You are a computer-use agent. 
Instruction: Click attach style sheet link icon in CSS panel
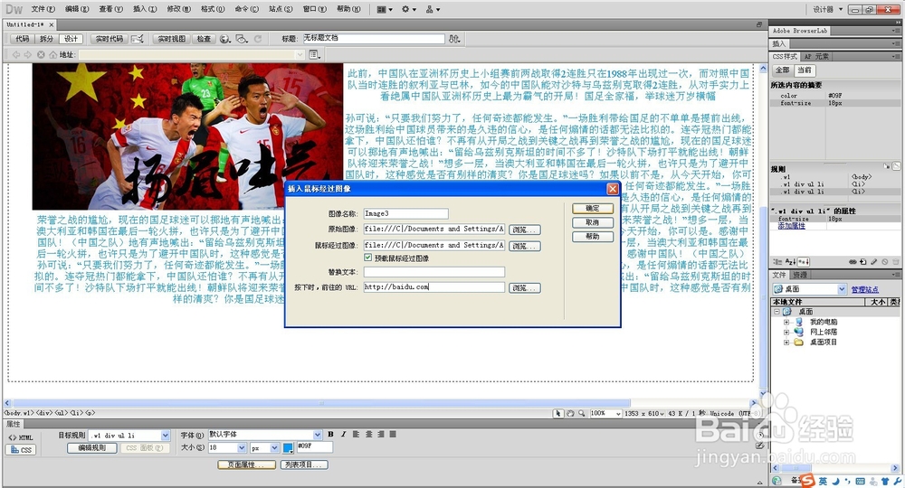[x=853, y=261]
